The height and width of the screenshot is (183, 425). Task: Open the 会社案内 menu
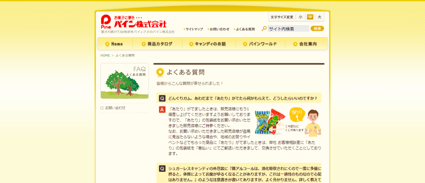click(305, 44)
